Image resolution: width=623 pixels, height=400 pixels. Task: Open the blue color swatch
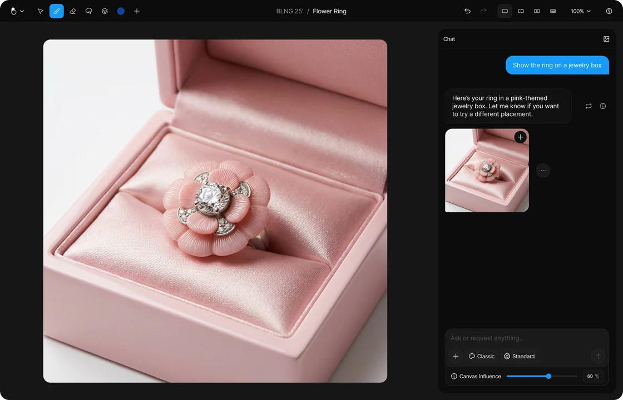(121, 11)
